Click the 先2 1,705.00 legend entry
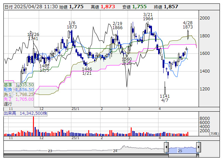The width and height of the screenshot is (224, 161). pos(19,99)
